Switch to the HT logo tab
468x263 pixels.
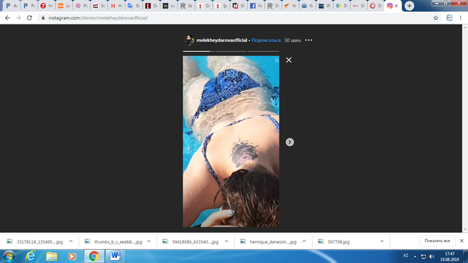pyautogui.click(x=98, y=6)
